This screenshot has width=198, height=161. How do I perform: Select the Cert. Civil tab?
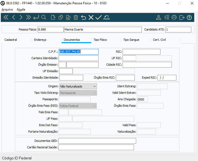click(x=159, y=40)
